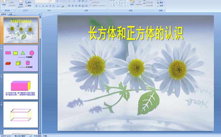
Task: Click the spell check icon in status bar
Action: (x=31, y=135)
